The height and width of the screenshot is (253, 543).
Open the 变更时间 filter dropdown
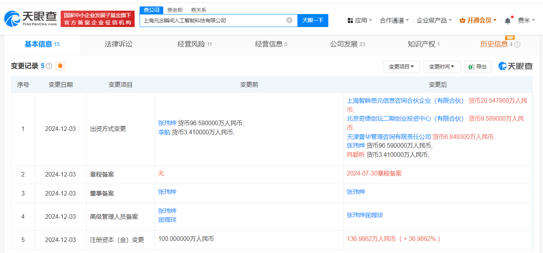click(442, 67)
